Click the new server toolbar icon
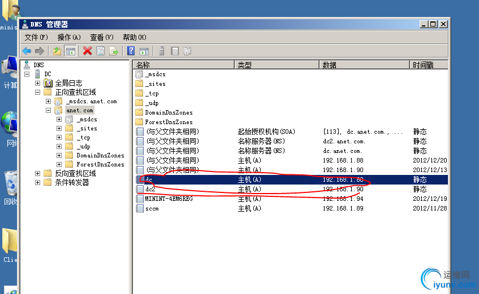 tap(162, 51)
